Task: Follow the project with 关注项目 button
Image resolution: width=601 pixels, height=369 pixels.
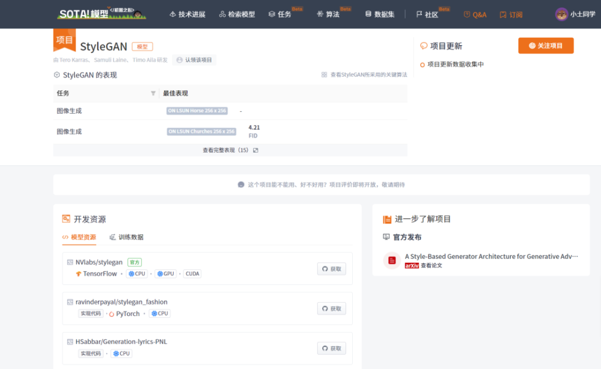Action: [x=546, y=46]
